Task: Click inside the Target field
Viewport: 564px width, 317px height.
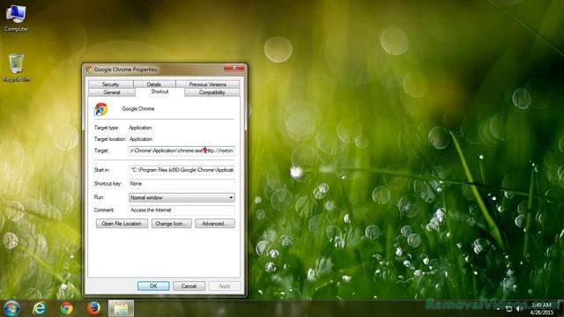Action: (182, 151)
